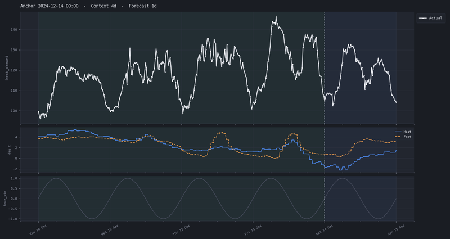Toggle the Fcst series in temperature legend
450x239 pixels.
pos(403,137)
